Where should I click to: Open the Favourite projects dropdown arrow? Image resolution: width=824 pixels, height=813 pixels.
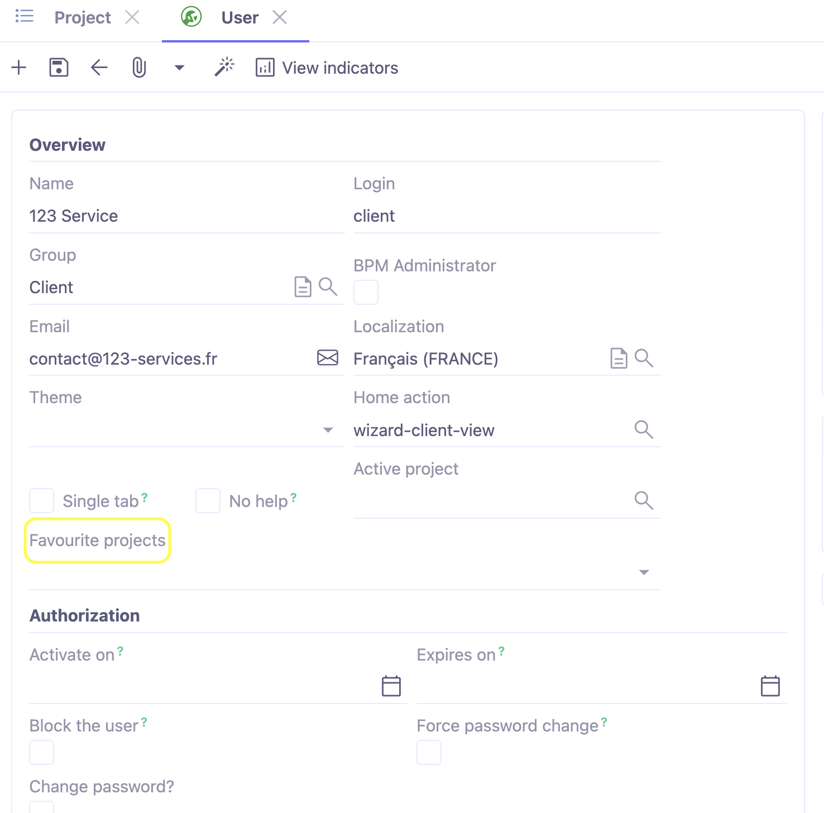[644, 572]
